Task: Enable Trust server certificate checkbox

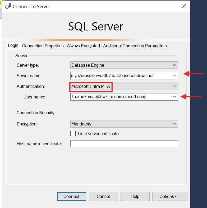Action: click(73, 134)
